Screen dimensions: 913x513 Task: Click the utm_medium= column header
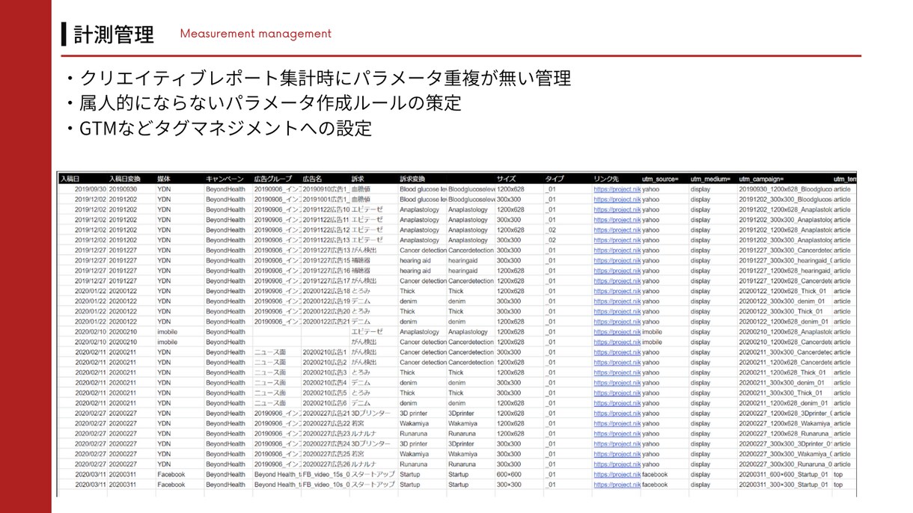point(709,179)
